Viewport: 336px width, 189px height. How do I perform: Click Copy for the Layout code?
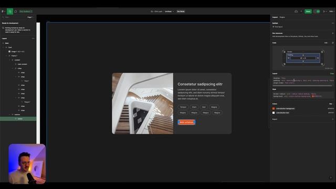[x=332, y=73]
